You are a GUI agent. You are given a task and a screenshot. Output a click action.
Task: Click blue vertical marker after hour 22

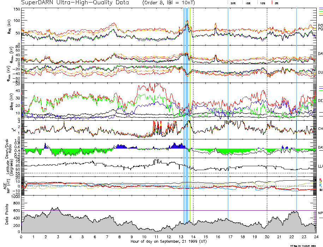[x=297, y=106]
